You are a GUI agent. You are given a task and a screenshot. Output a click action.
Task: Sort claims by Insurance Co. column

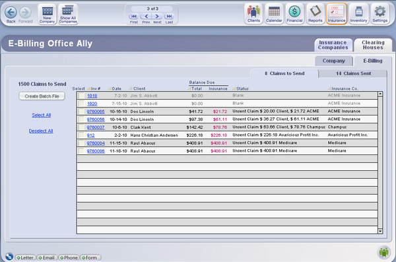tap(343, 88)
